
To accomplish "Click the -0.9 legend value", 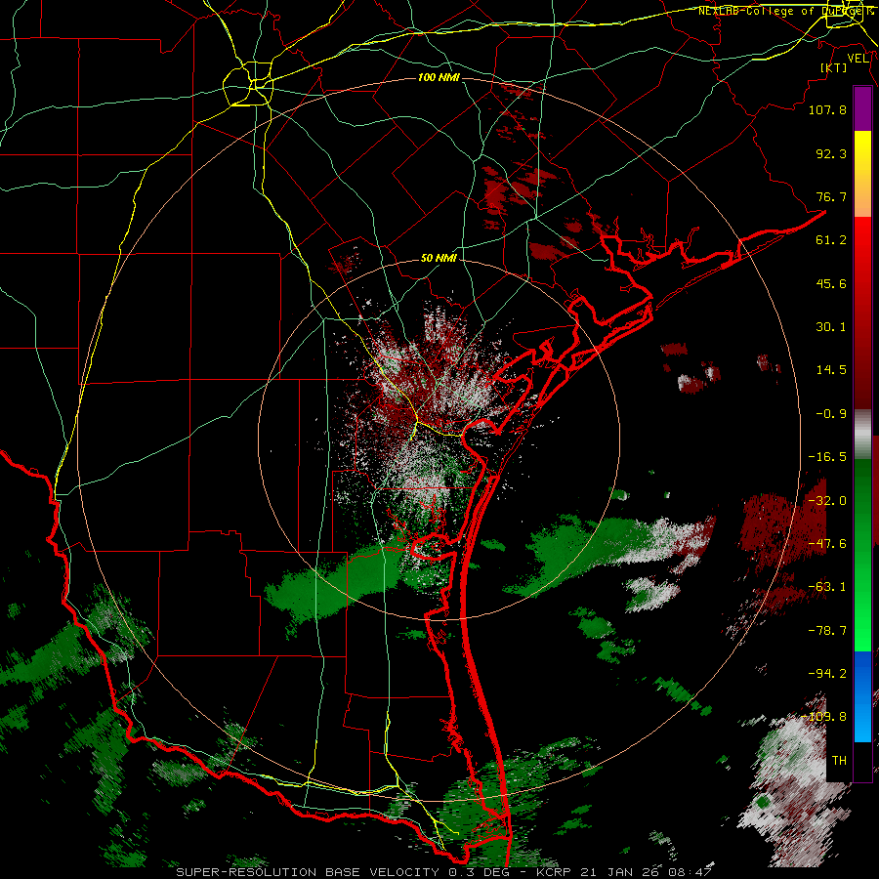I will point(831,414).
